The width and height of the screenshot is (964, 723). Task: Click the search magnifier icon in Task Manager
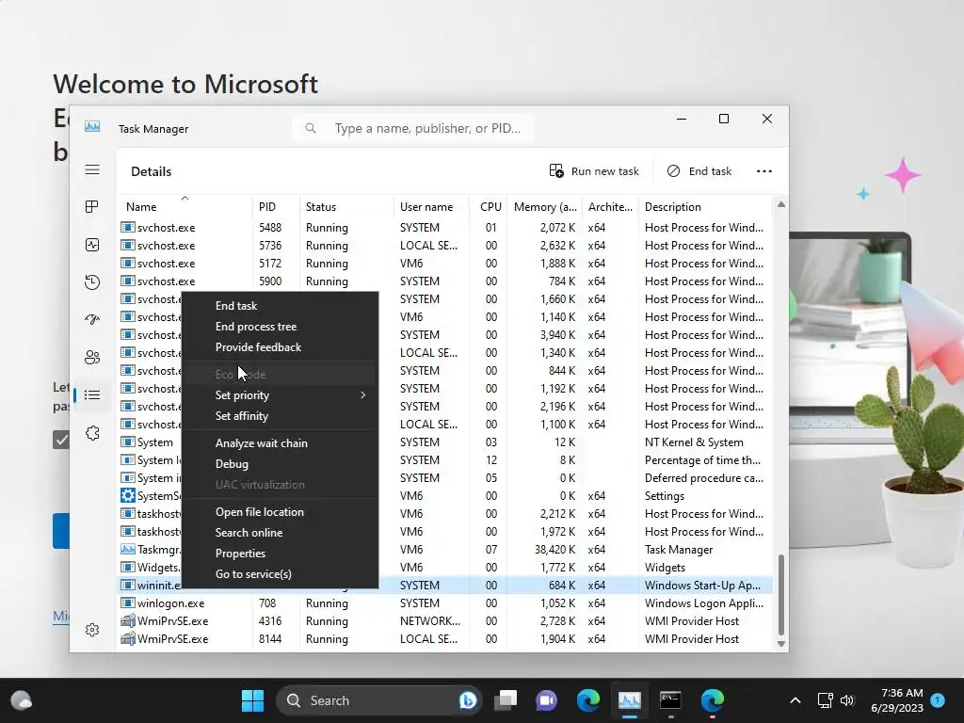pos(311,128)
